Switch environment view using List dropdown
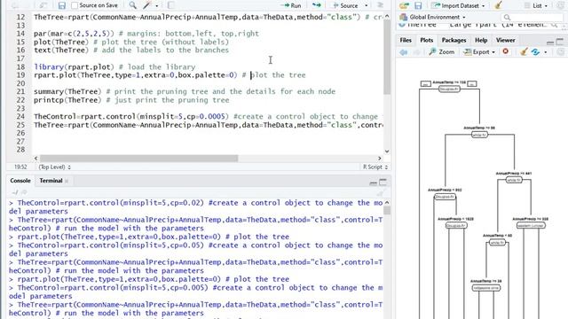 pos(536,5)
